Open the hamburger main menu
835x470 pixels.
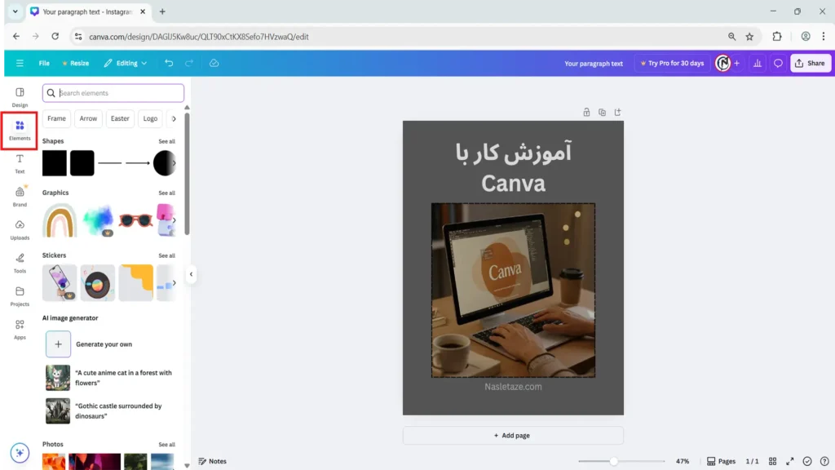[x=20, y=63]
